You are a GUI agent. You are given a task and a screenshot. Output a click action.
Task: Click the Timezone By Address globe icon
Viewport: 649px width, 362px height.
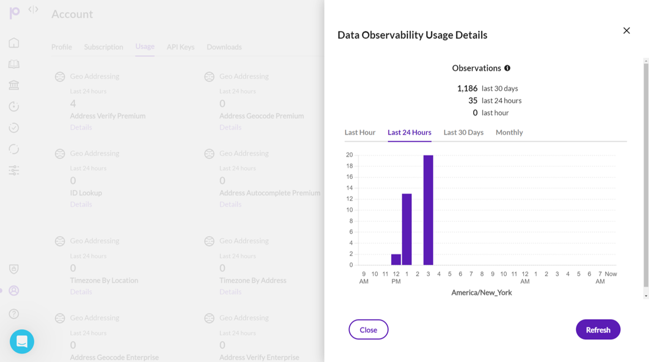pos(209,241)
